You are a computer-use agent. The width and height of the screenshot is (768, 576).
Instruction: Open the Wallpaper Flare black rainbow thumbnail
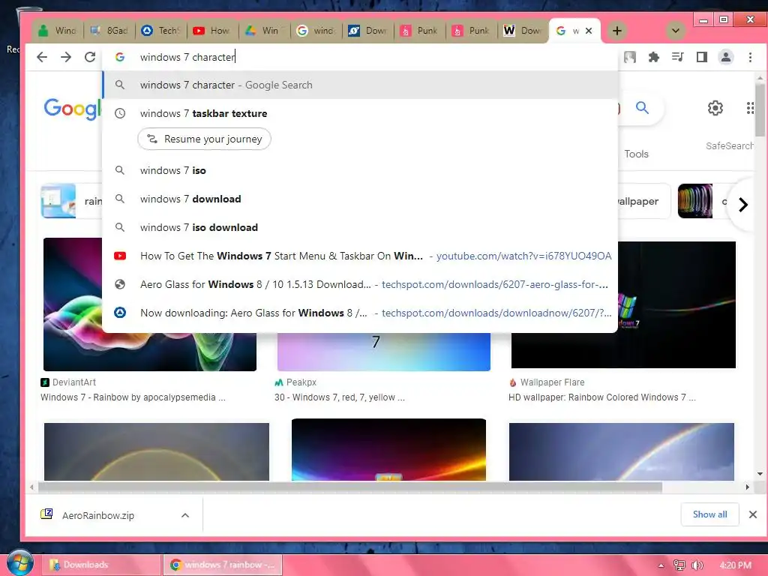click(x=676, y=304)
